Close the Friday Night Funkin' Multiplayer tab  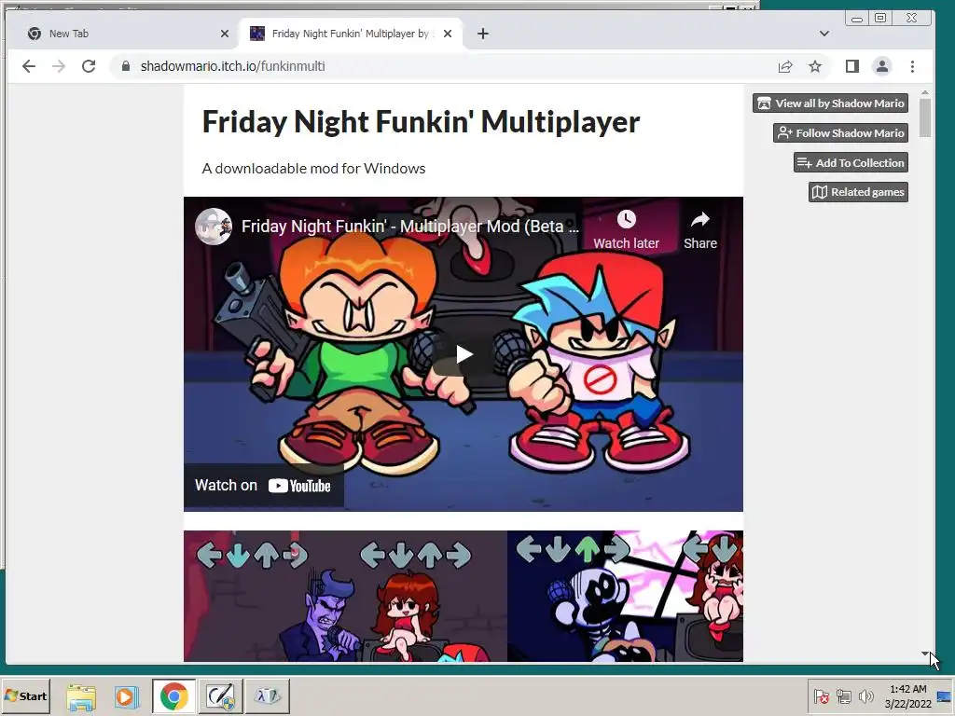tap(448, 34)
